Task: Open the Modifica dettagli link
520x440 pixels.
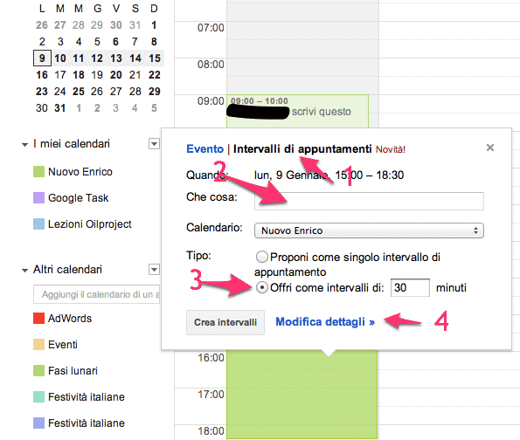Action: coord(325,322)
